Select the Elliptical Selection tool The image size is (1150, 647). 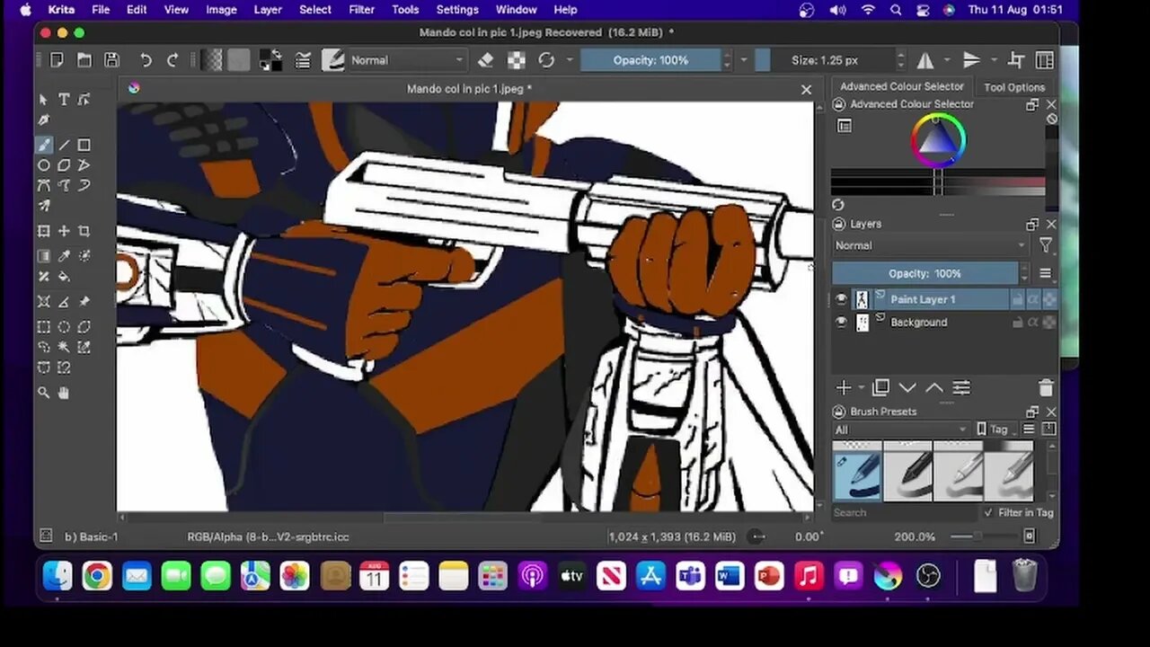(x=64, y=327)
